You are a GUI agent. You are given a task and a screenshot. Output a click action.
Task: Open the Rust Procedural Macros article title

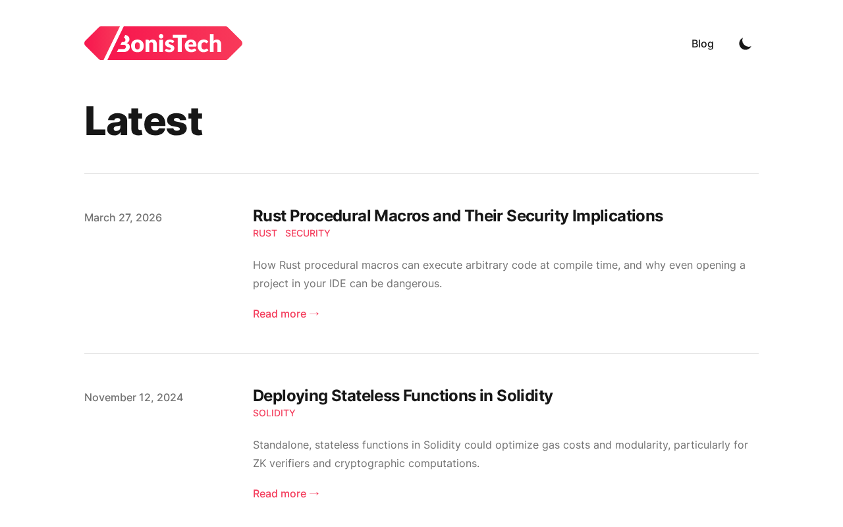coord(458,216)
